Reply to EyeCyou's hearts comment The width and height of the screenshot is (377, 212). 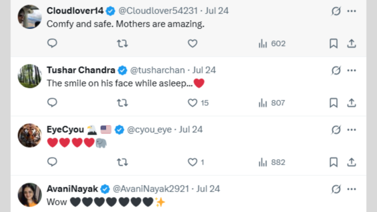(x=52, y=162)
